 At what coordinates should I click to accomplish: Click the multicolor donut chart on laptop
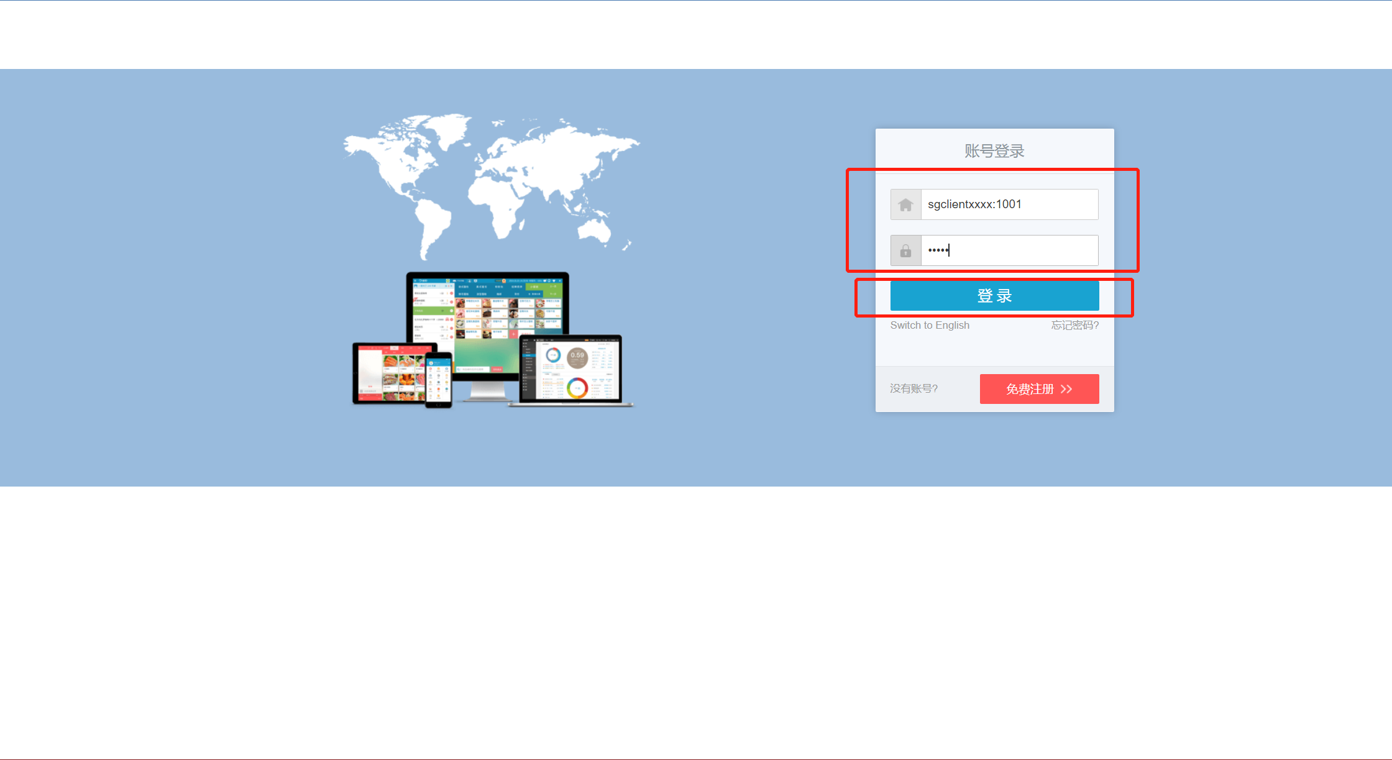577,388
